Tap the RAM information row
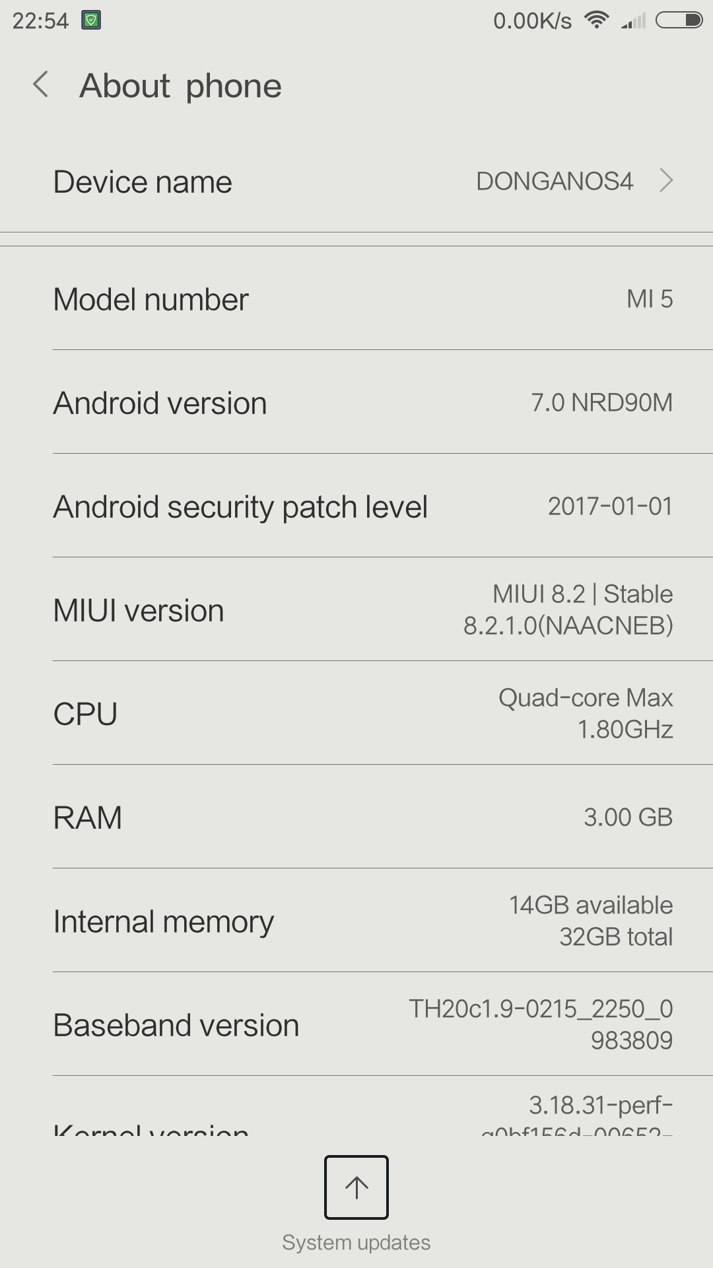The width and height of the screenshot is (713, 1268). (356, 817)
